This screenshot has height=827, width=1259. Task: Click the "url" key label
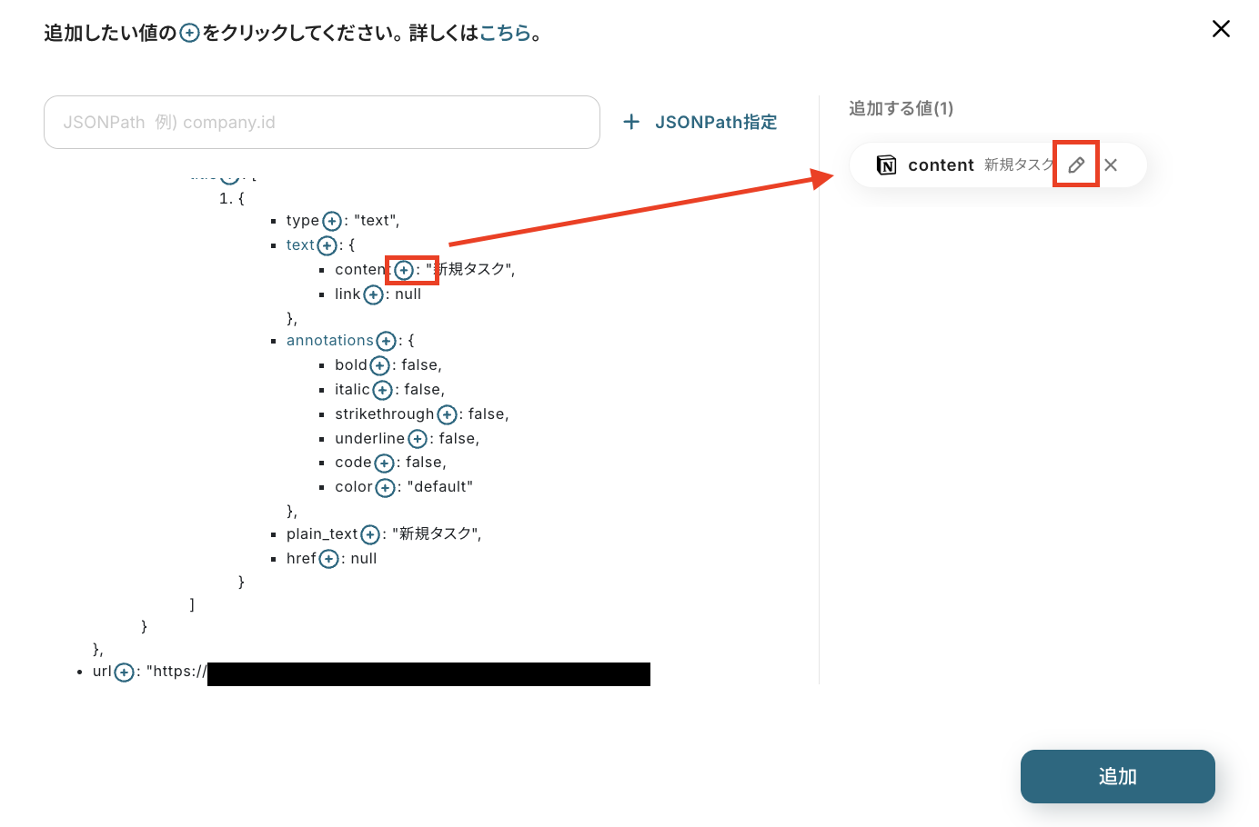(x=102, y=672)
